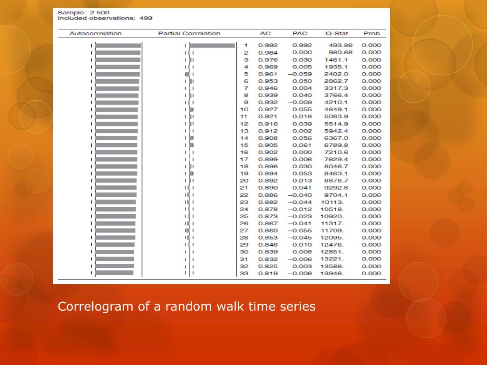Click AC value 0.832 in lag 31
487x365 pixels.
268,259
